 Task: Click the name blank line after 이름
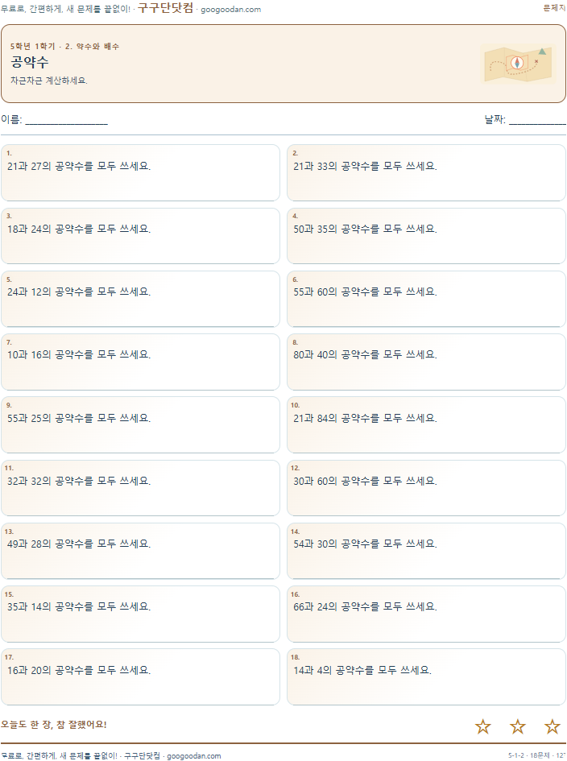coord(67,120)
